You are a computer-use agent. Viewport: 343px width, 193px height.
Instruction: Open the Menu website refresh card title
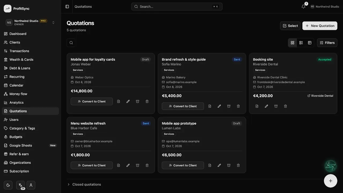tap(88, 123)
